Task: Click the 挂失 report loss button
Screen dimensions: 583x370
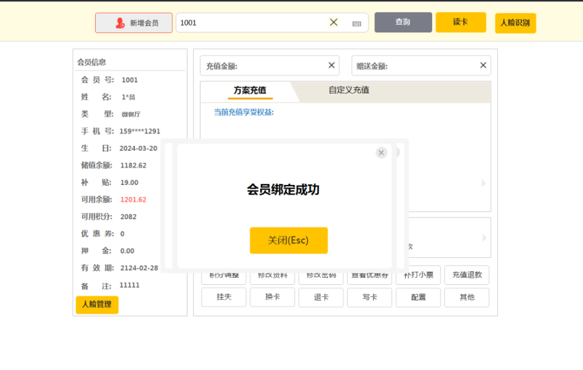Action: (x=224, y=297)
